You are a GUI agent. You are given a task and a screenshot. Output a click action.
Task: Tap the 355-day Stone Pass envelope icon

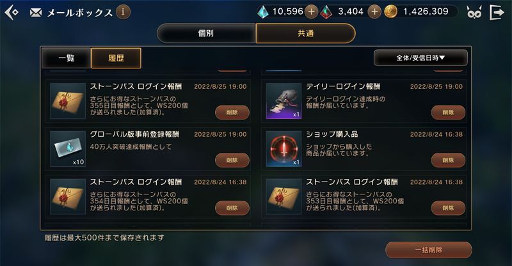coord(68,101)
